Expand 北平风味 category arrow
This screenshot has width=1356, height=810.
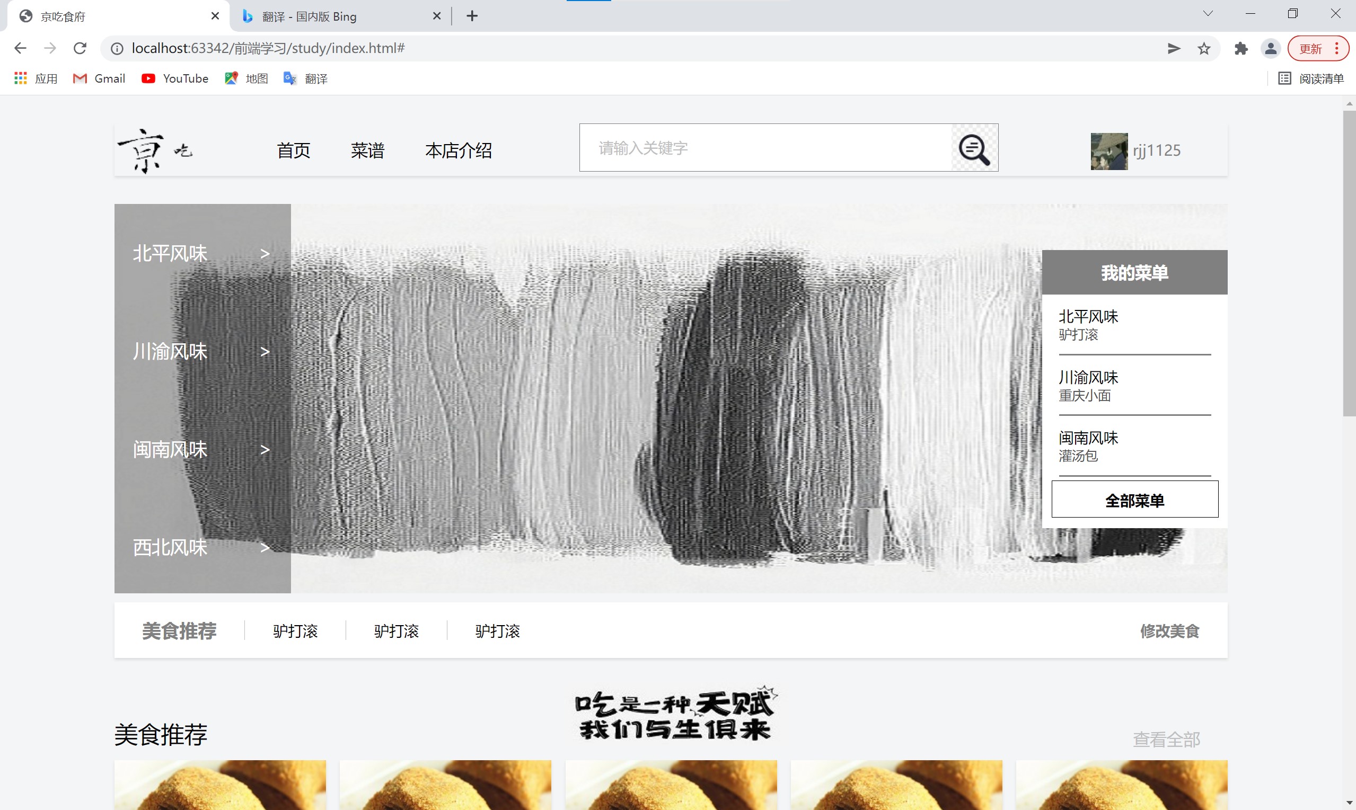coord(265,254)
